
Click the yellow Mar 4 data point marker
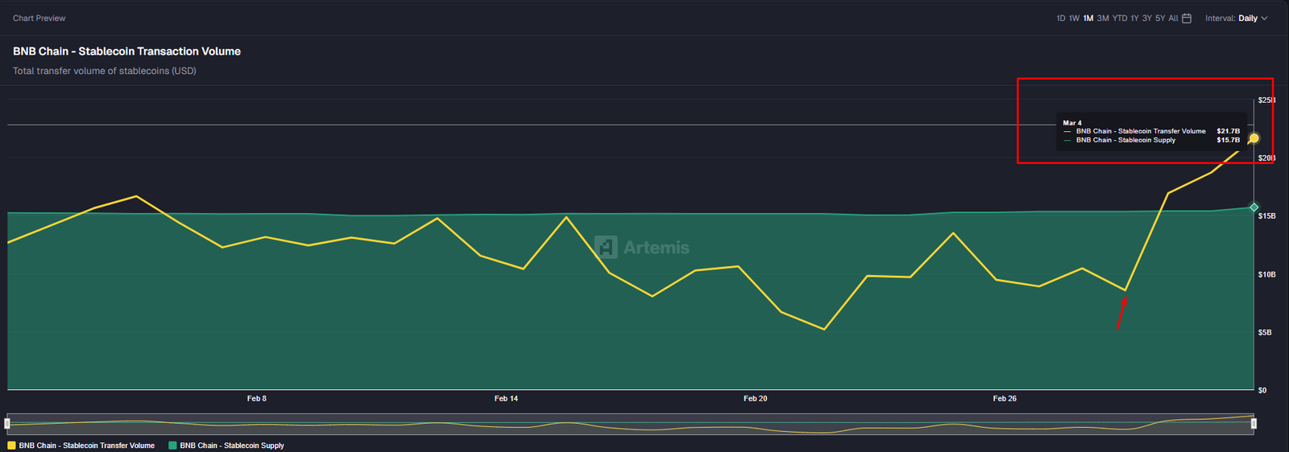(x=1254, y=138)
